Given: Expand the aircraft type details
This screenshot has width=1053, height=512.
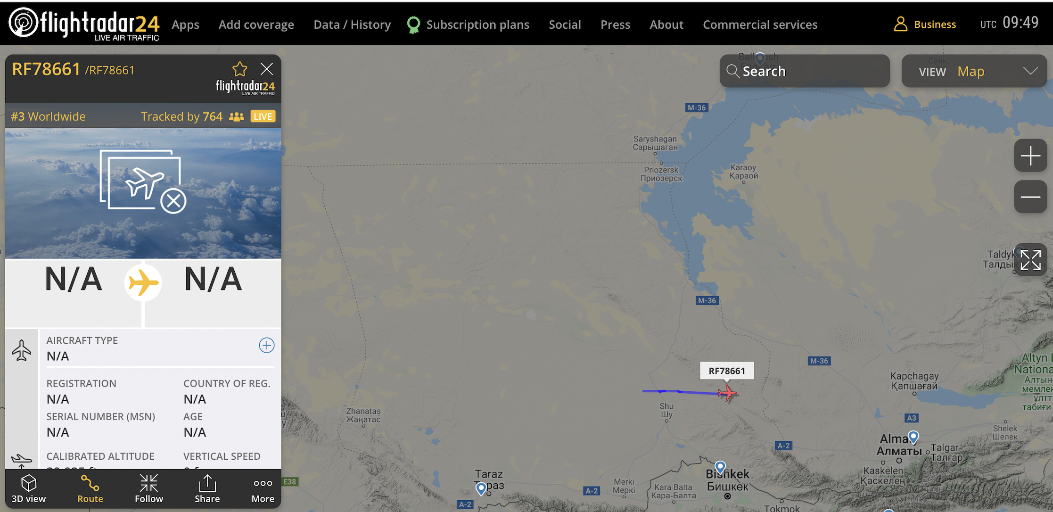Looking at the screenshot, I should coord(267,345).
